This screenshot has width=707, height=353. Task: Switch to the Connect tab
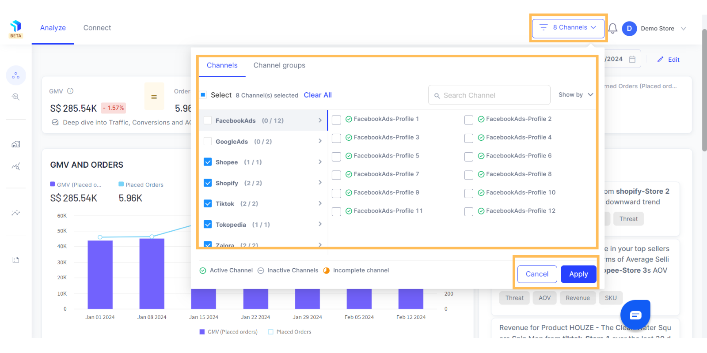click(97, 28)
